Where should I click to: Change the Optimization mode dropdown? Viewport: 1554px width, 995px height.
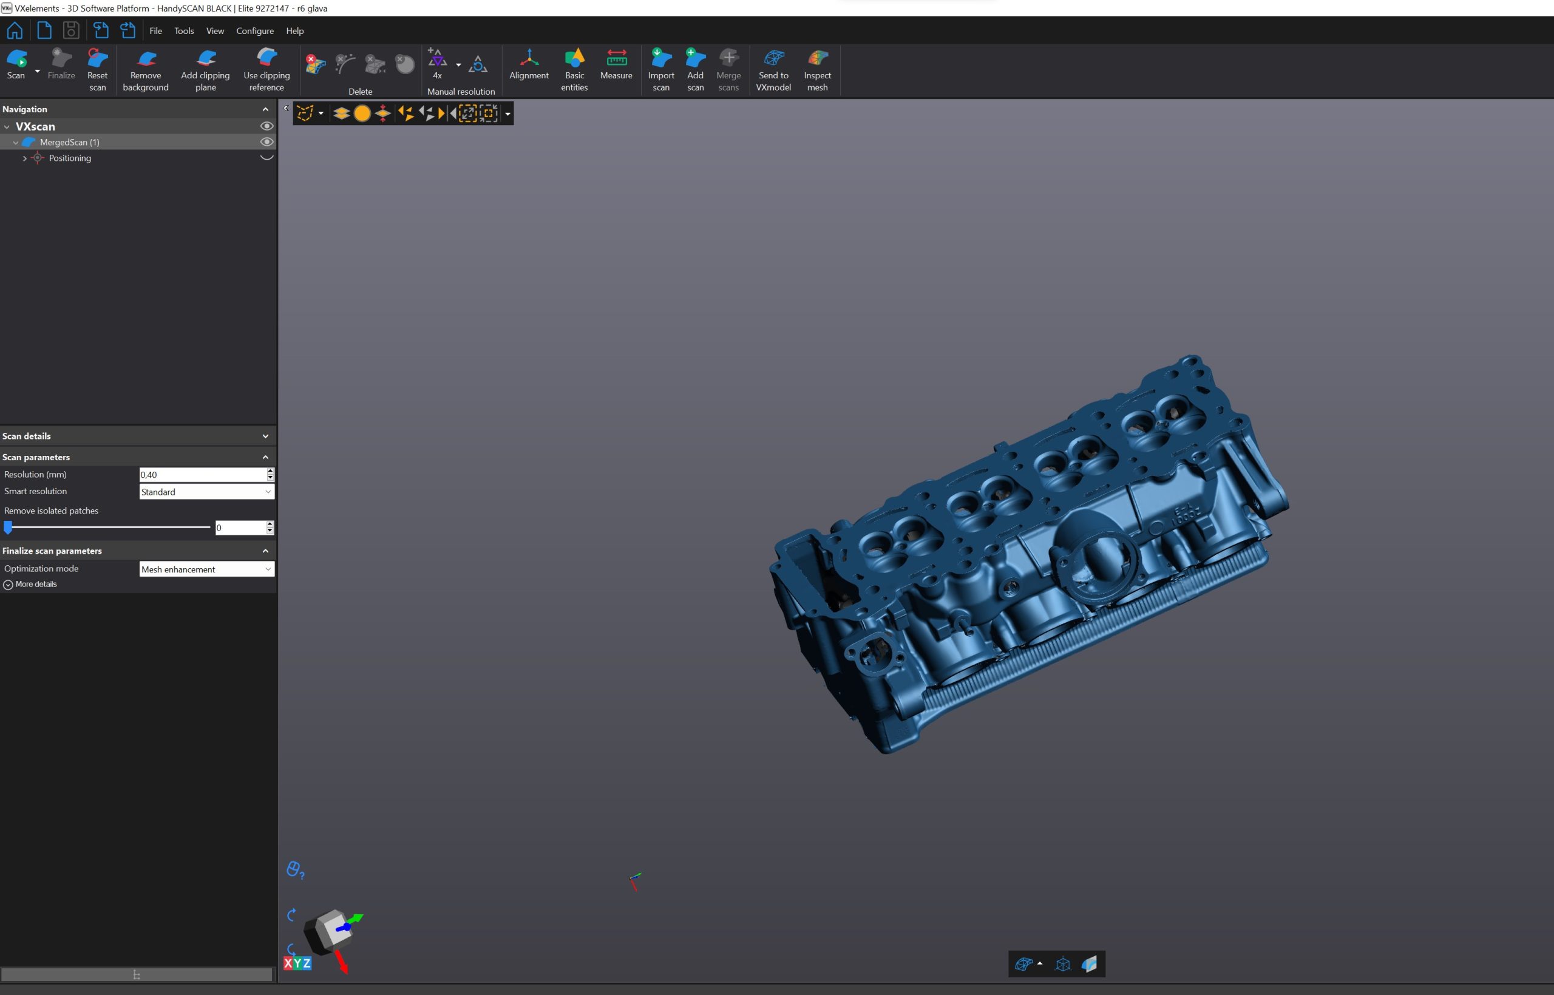[205, 569]
